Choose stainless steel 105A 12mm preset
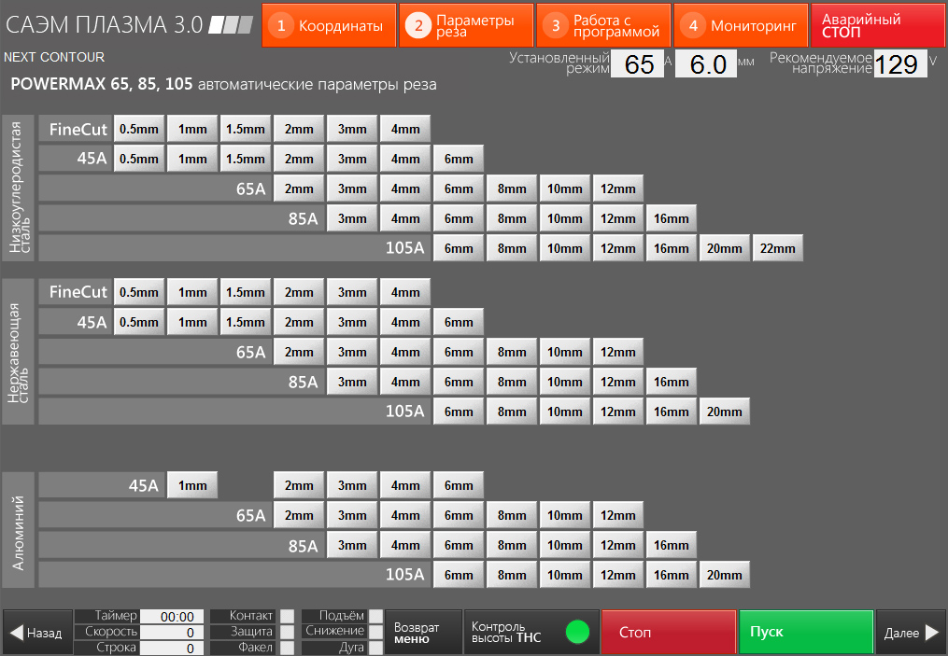Screen dimensions: 948x656 [618, 412]
